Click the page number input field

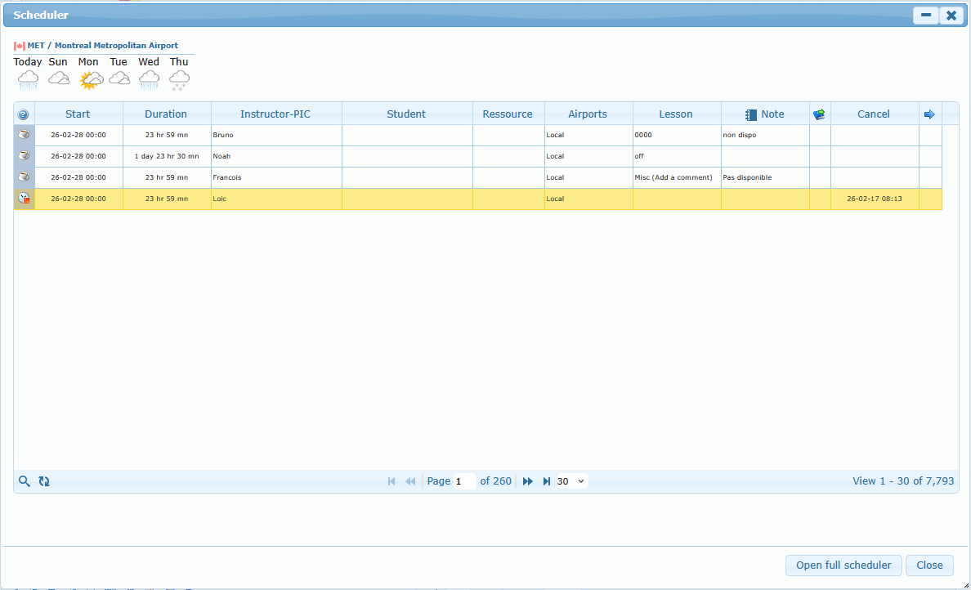[x=464, y=481]
